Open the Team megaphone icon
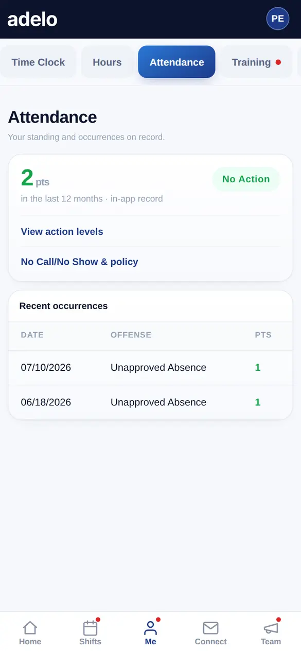This screenshot has height=652, width=301. point(271,628)
